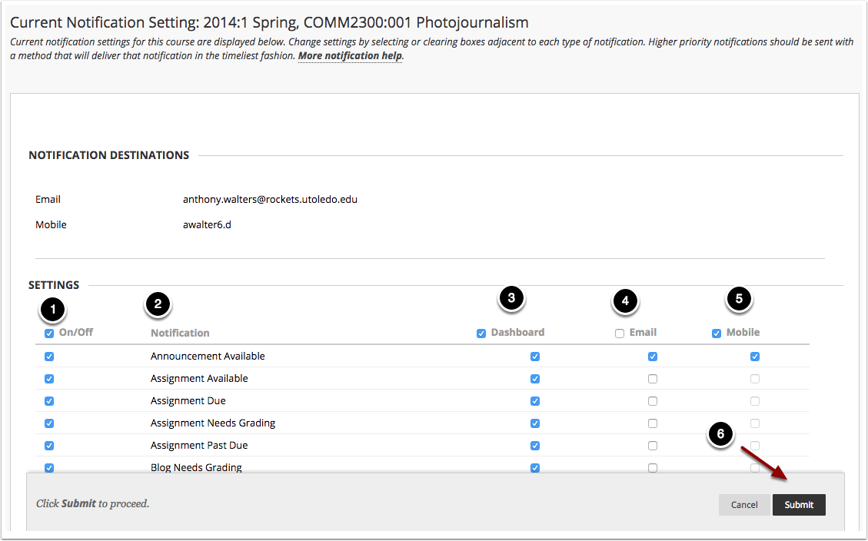Turn off Announcement Available On/Off checkbox
The width and height of the screenshot is (868, 541).
(49, 357)
